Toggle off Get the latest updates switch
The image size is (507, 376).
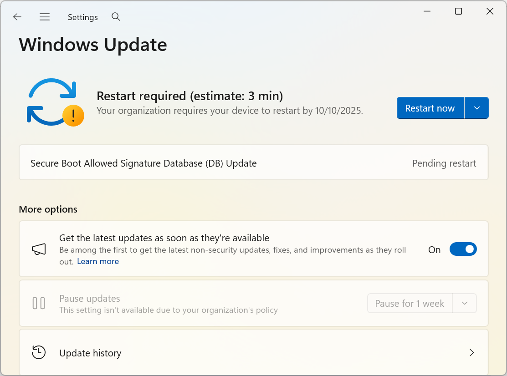point(463,249)
